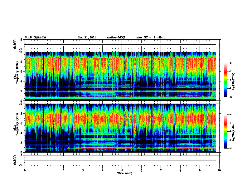Click time axis tick label "8"
This screenshot has height=191, width=247.
[x=180, y=170]
